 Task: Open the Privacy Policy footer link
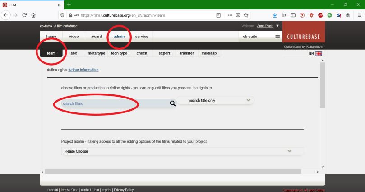click(x=120, y=189)
